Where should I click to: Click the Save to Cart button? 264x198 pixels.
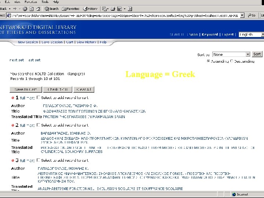click(26, 89)
